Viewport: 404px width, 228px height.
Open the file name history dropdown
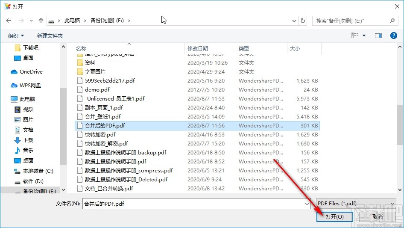point(307,204)
